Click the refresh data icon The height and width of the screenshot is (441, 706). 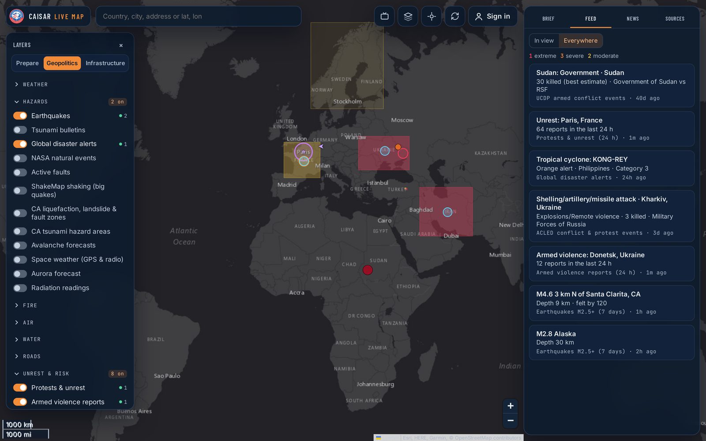pyautogui.click(x=455, y=16)
